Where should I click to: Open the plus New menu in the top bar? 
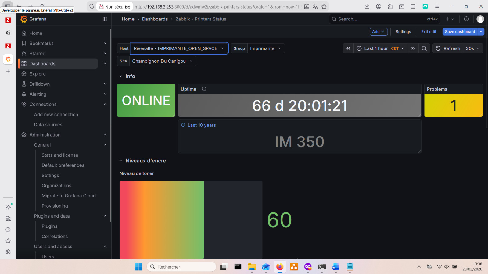click(x=450, y=19)
